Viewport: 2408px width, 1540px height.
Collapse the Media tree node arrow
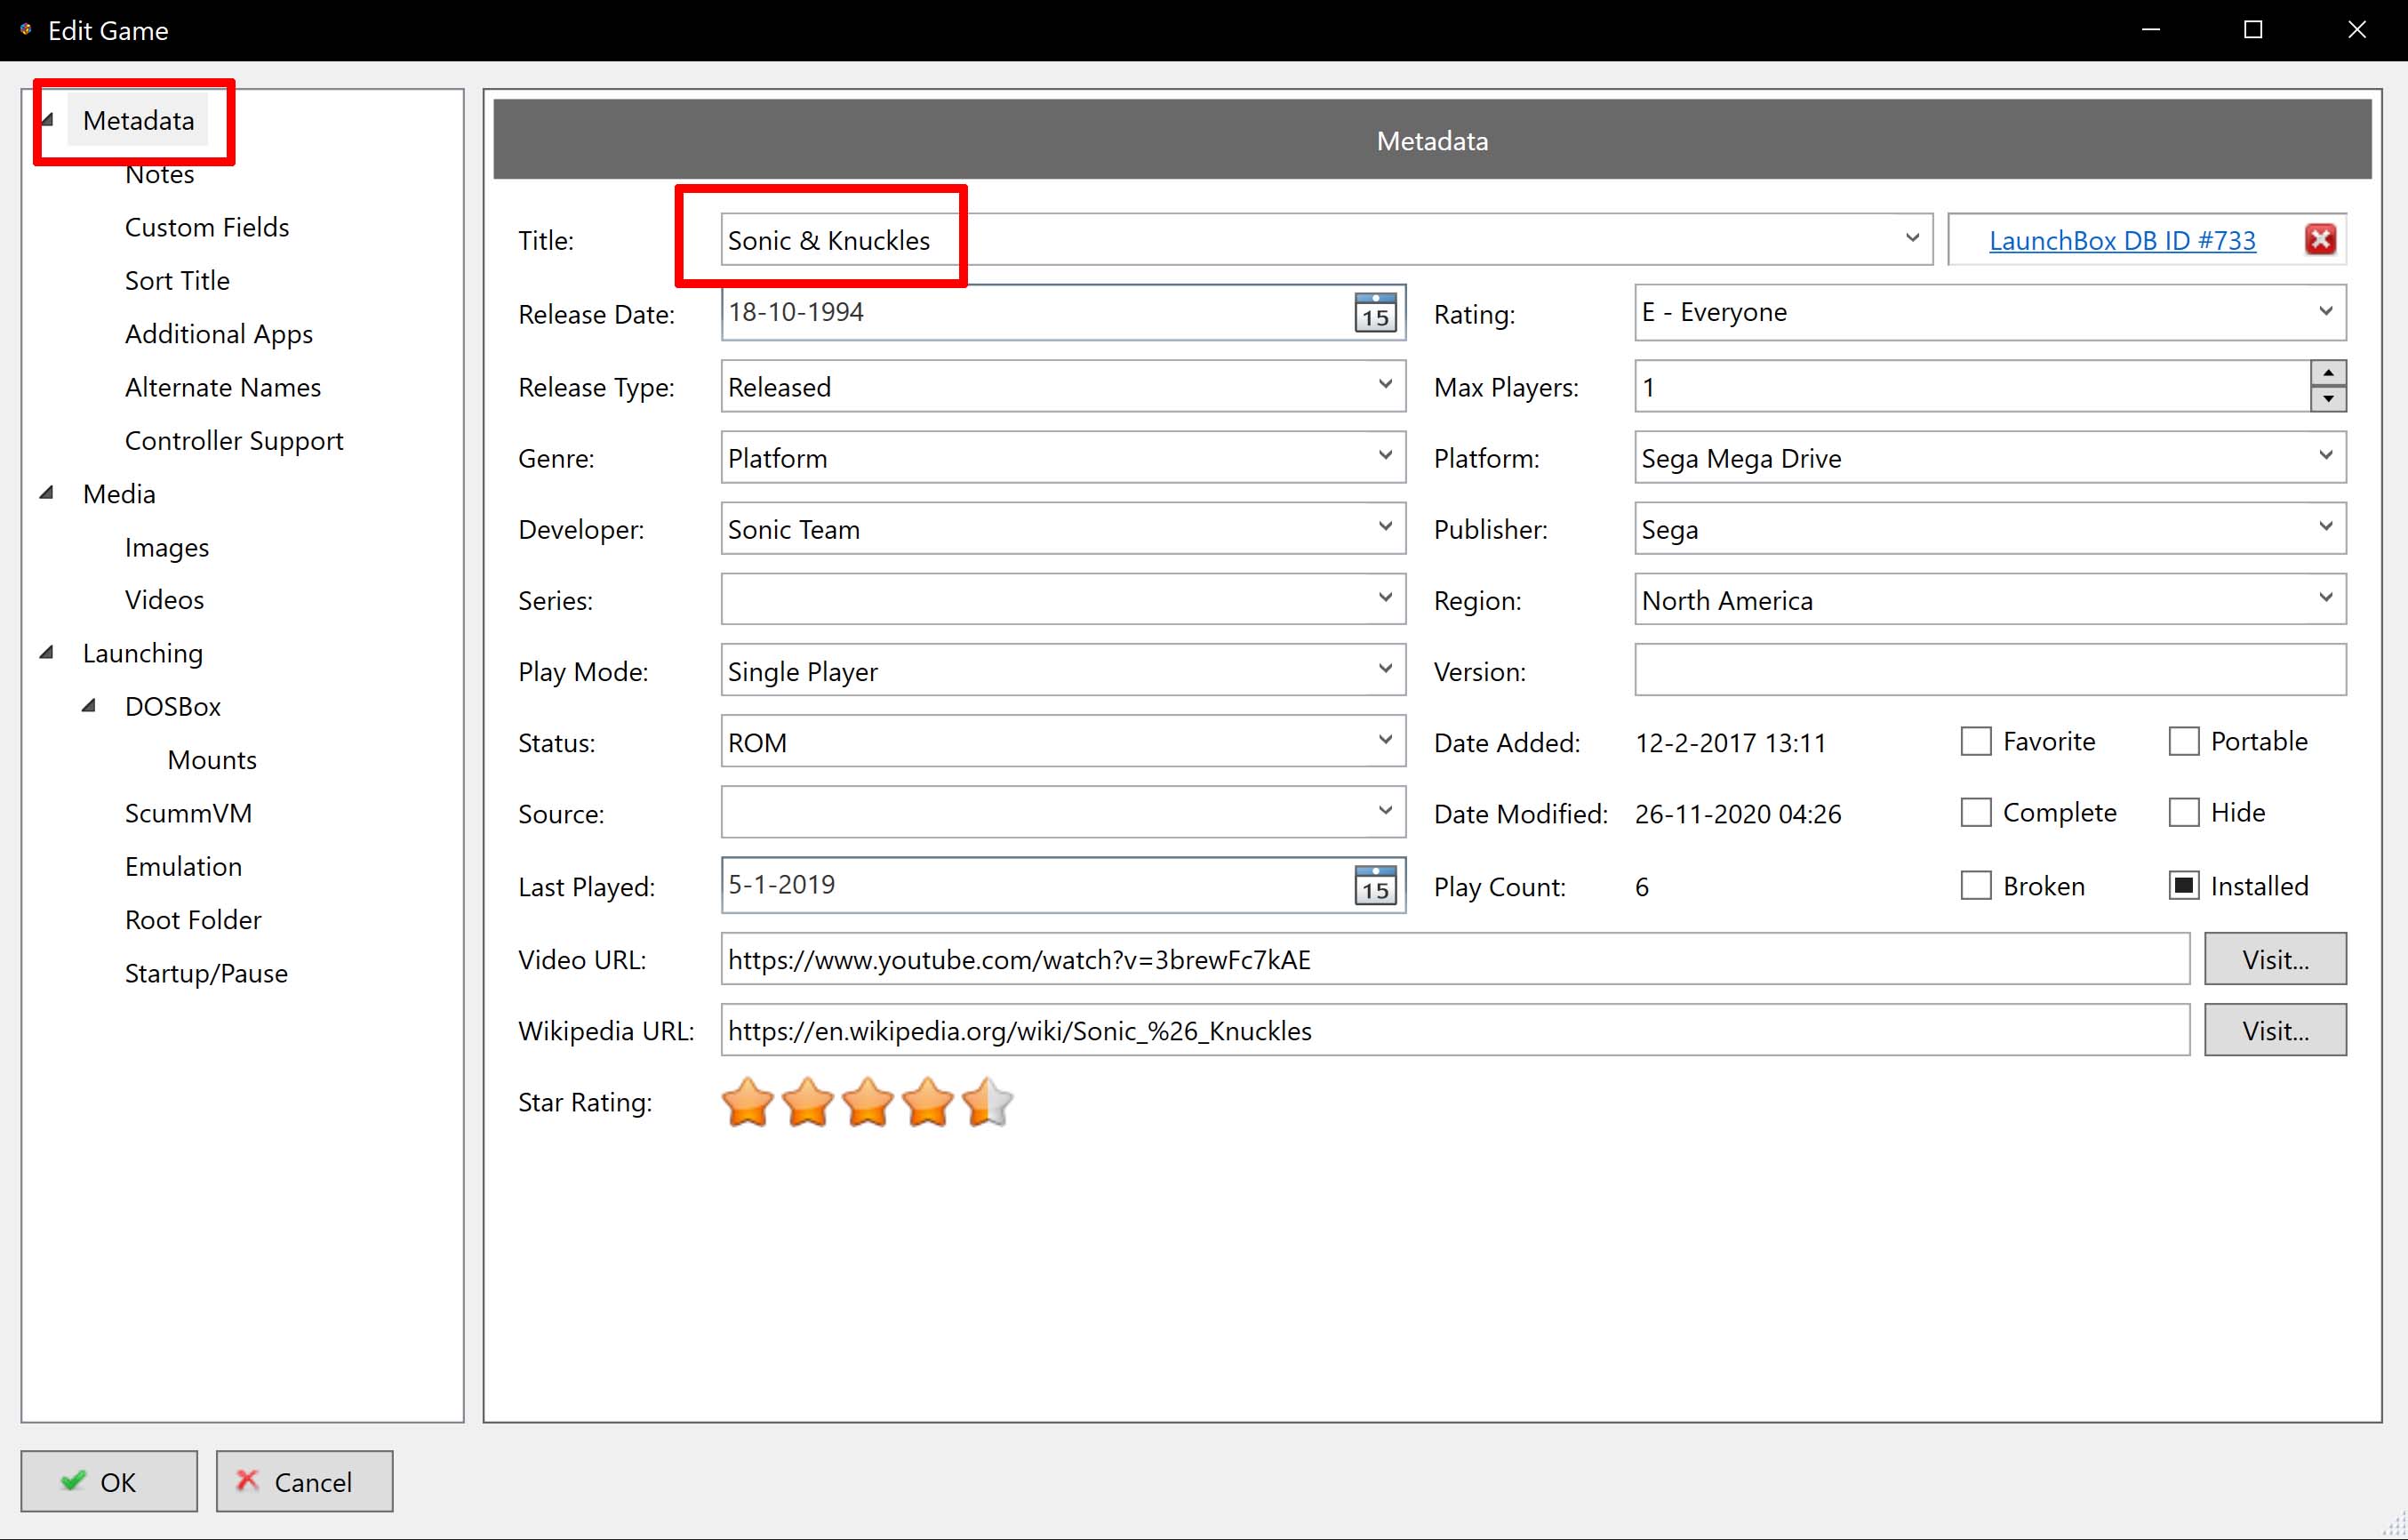click(47, 492)
